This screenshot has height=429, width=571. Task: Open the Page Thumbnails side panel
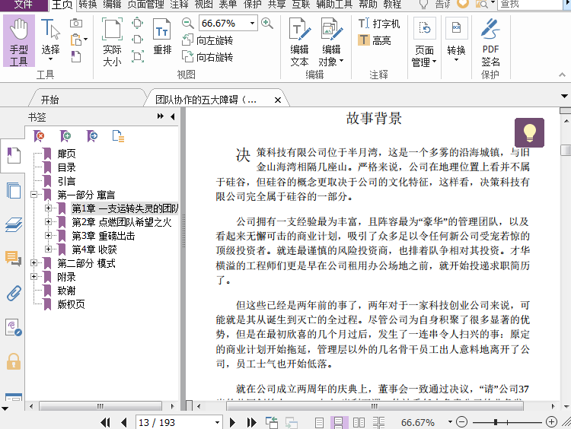[14, 190]
